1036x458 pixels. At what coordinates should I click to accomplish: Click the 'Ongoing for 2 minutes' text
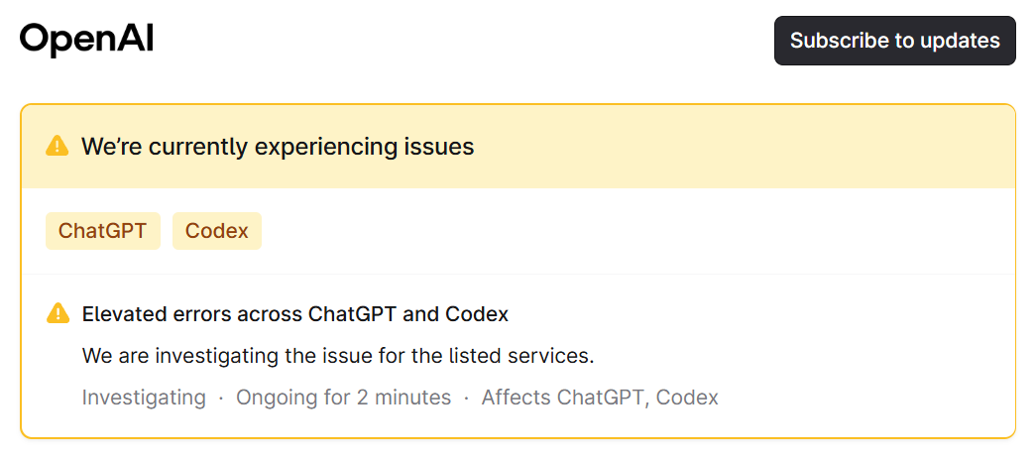pos(344,398)
